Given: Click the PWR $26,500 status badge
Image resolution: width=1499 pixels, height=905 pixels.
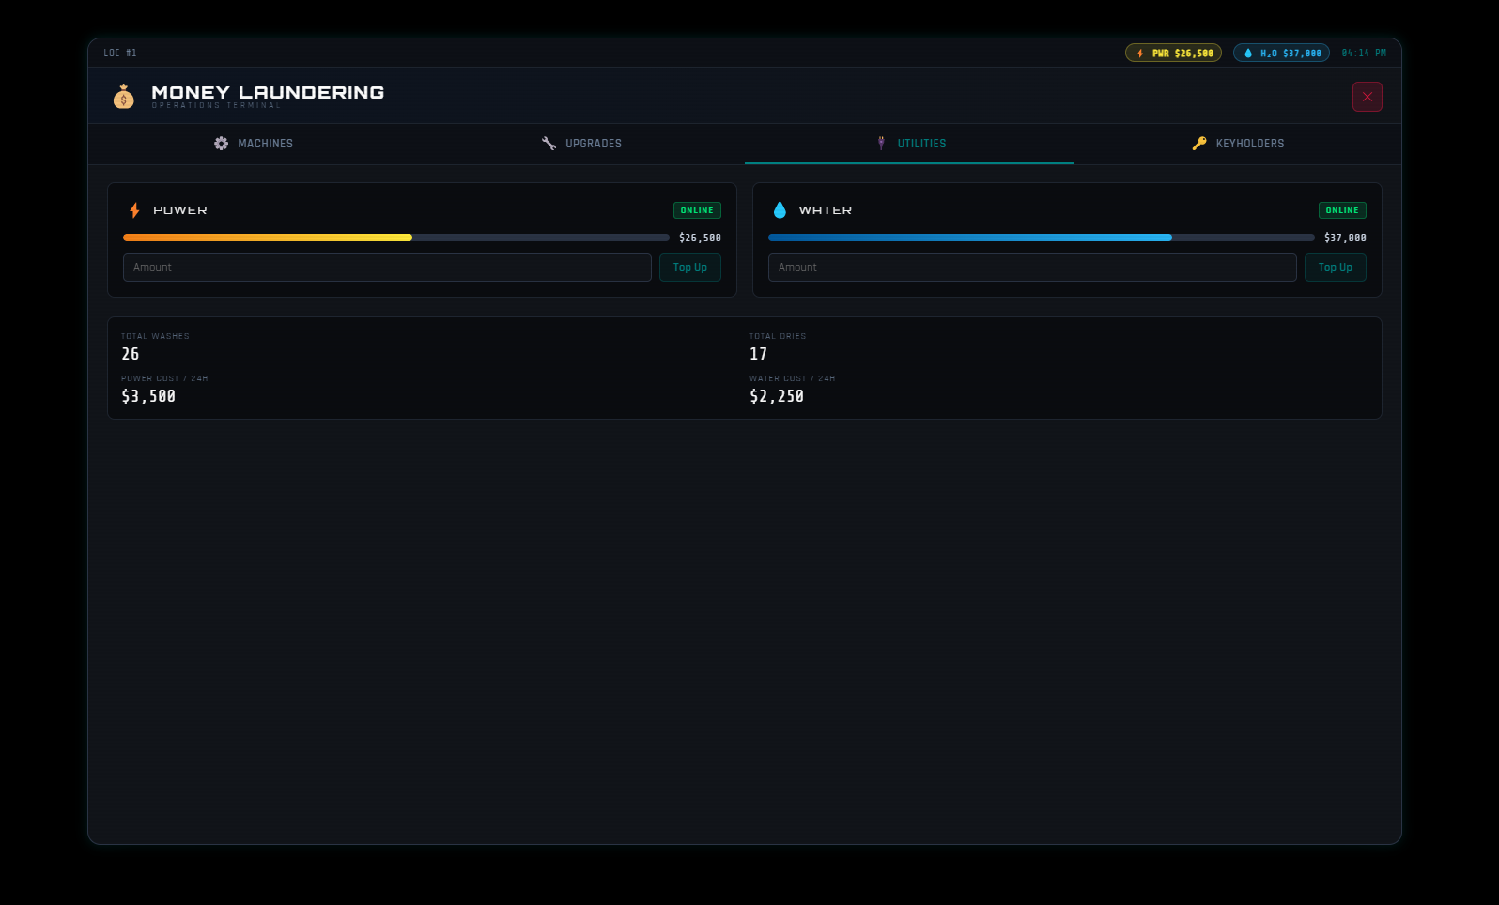Looking at the screenshot, I should [1173, 54].
